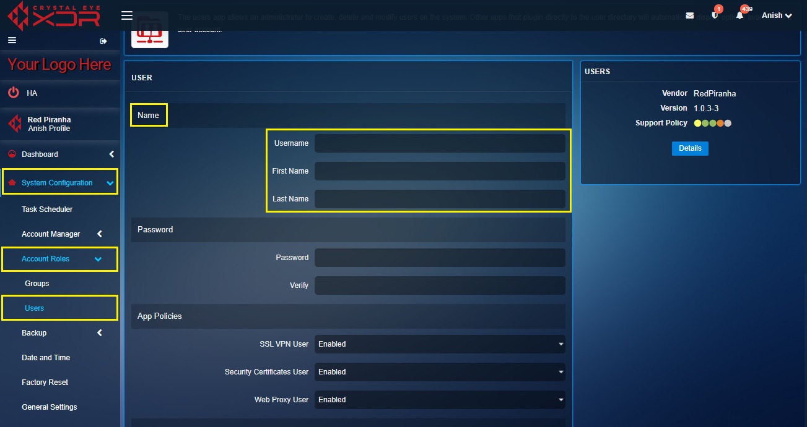Open Date and Time menu item

46,358
